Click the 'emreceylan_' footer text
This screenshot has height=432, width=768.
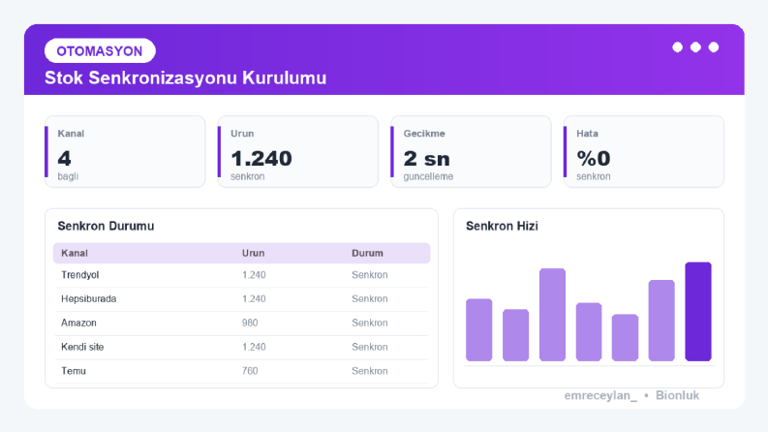point(600,395)
